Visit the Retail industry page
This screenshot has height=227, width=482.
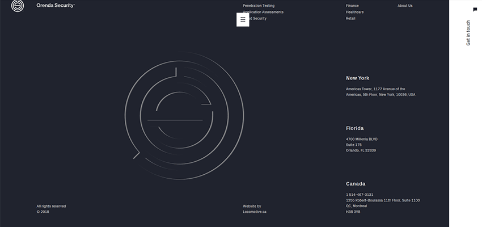coord(350,18)
